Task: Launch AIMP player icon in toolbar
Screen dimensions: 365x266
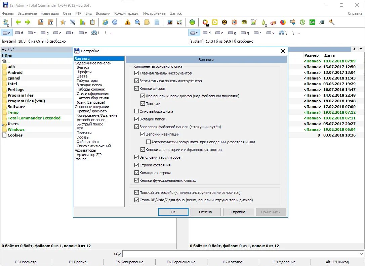Action: coord(225,22)
